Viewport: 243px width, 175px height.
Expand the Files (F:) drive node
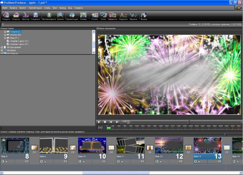click(x=5, y=38)
